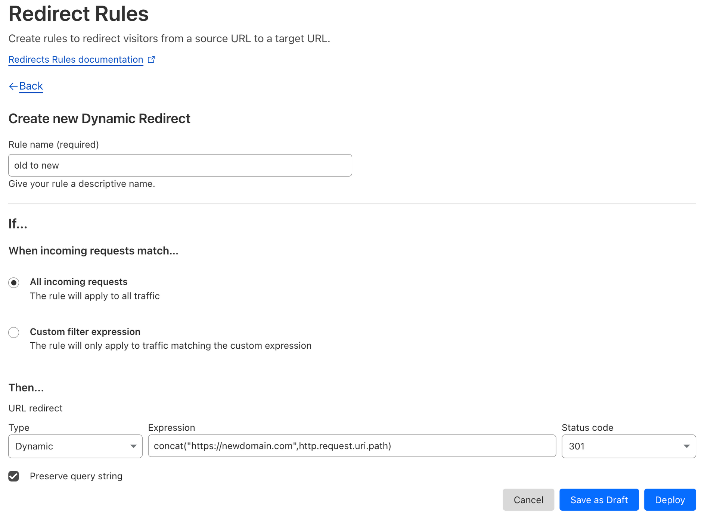Click into the Expression concat input field
Screen dimensions: 717x517
pos(352,446)
